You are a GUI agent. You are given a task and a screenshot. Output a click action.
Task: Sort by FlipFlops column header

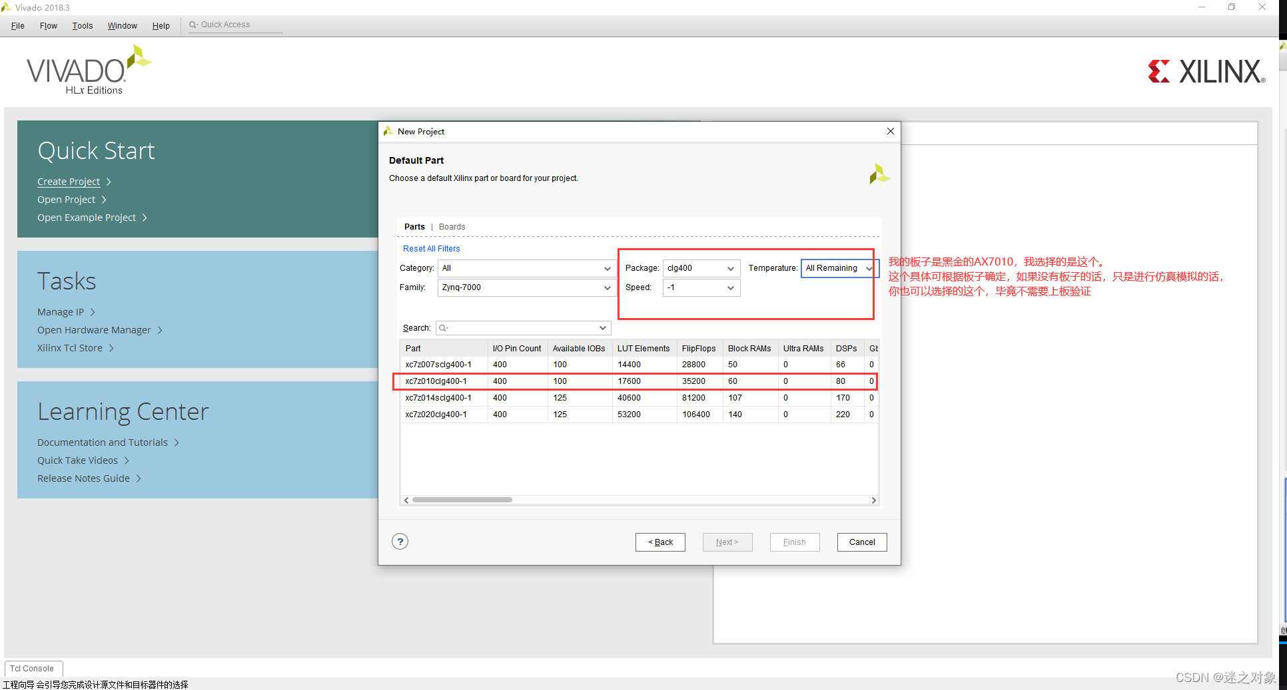pyautogui.click(x=699, y=349)
